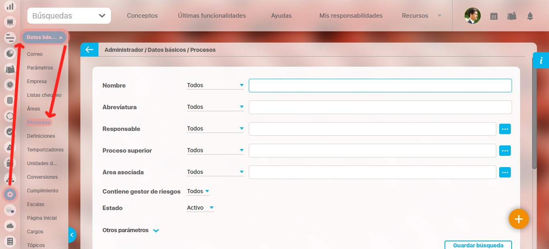The width and height of the screenshot is (549, 249).
Task: Open the Responsable filter type dropdown
Action: coord(215,129)
